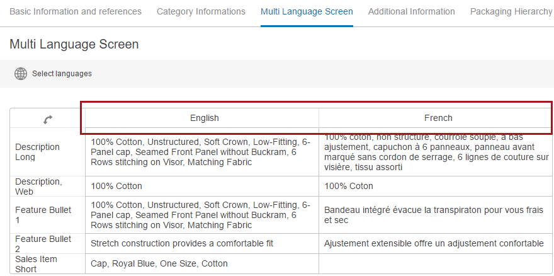Select French Description, Web cell with 100% Coton

[x=436, y=186]
